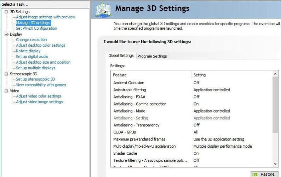Collapse the Stereoscopic 3D tree node
The image size is (281, 177).
point(6,74)
